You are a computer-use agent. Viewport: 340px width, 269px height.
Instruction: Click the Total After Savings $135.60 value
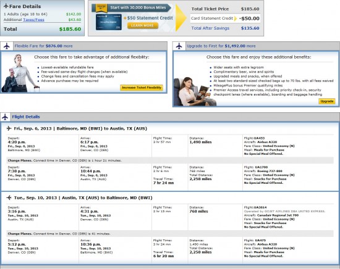[250, 28]
